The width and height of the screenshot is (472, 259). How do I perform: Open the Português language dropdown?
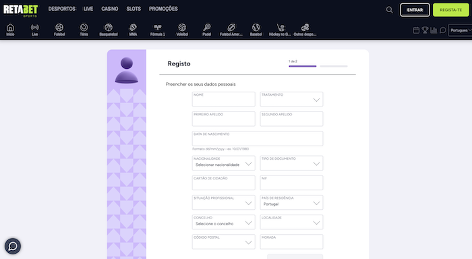[461, 30]
